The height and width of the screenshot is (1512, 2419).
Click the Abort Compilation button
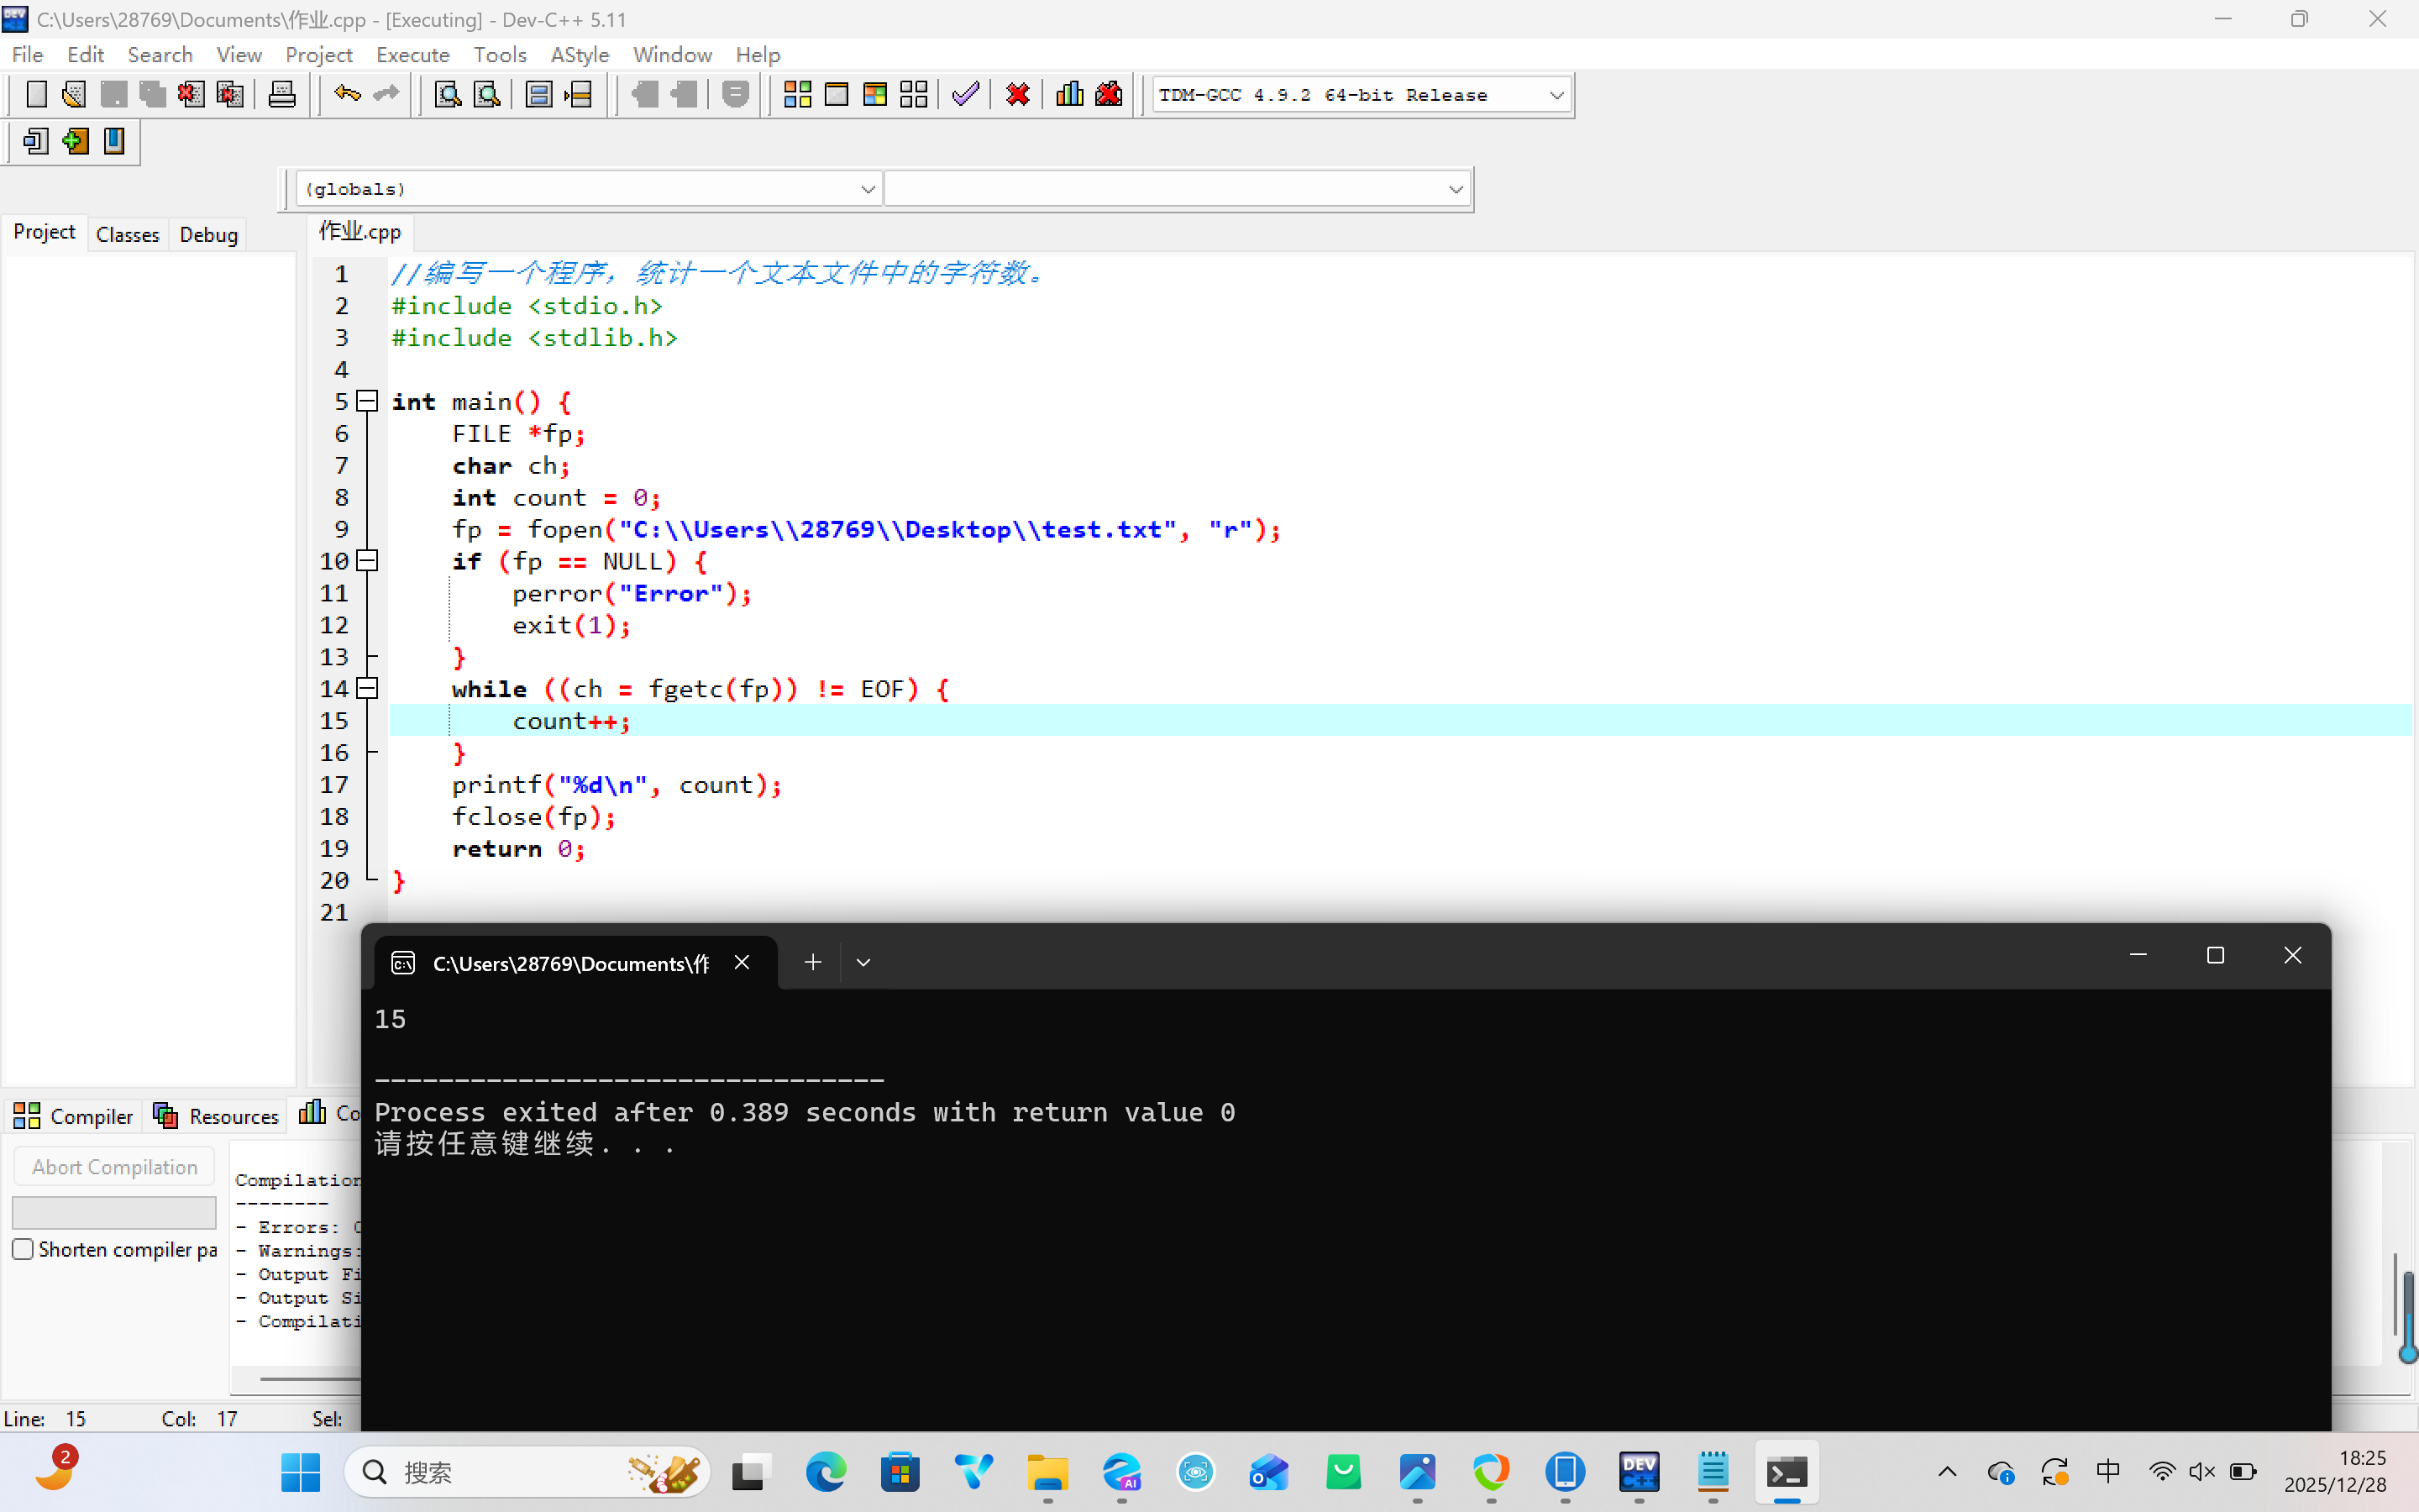114,1167
